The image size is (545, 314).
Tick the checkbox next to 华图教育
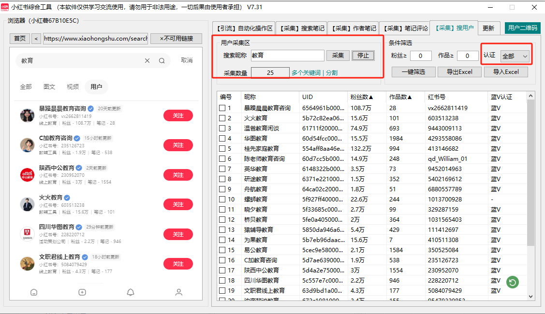point(222,139)
